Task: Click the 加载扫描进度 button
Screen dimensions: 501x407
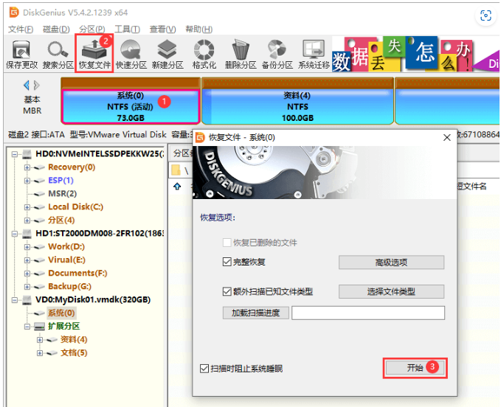Action: click(255, 313)
